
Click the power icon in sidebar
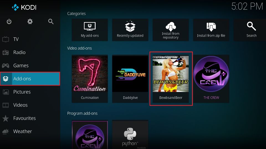(x=9, y=22)
